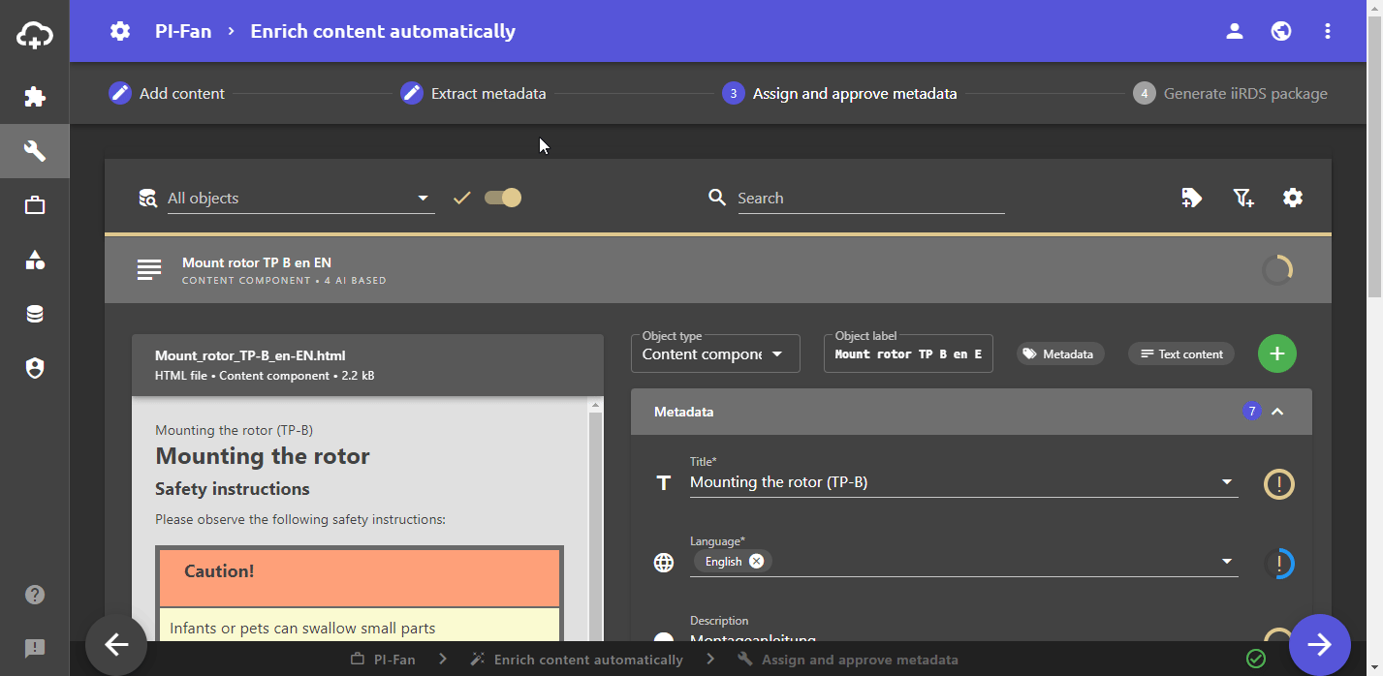This screenshot has height=676, width=1383.
Task: Click Enrich content automatically bottom breadcrumb
Action: (x=577, y=660)
